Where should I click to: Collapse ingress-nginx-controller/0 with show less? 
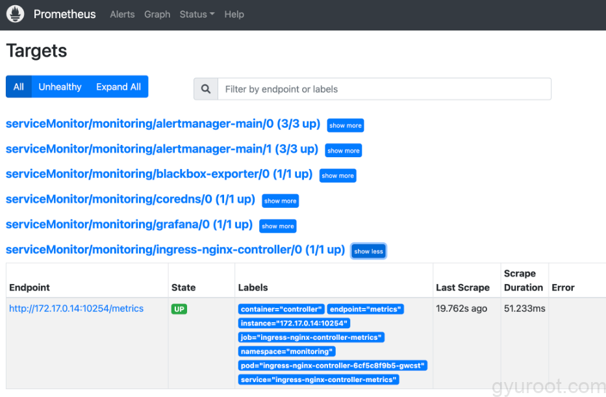pyautogui.click(x=368, y=251)
